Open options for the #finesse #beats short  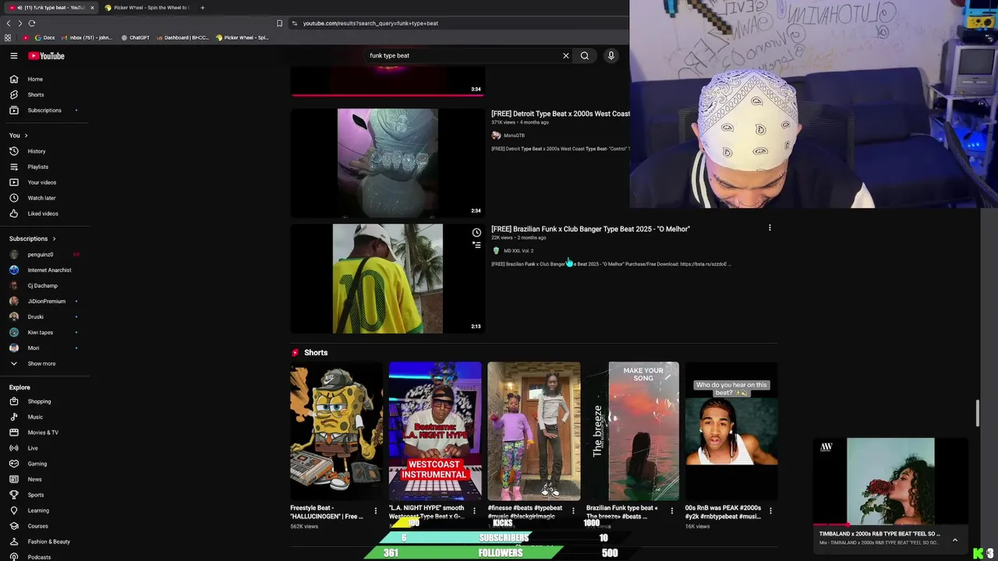click(x=573, y=511)
